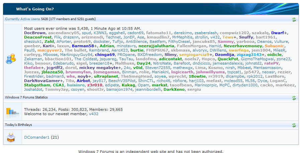Open Snuffy's user profile
This screenshot has height=153, width=306.
[x=246, y=37]
